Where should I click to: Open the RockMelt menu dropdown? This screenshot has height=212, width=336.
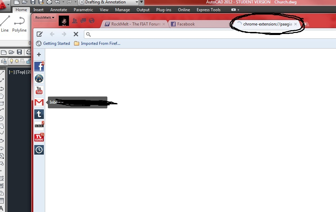pyautogui.click(x=45, y=17)
